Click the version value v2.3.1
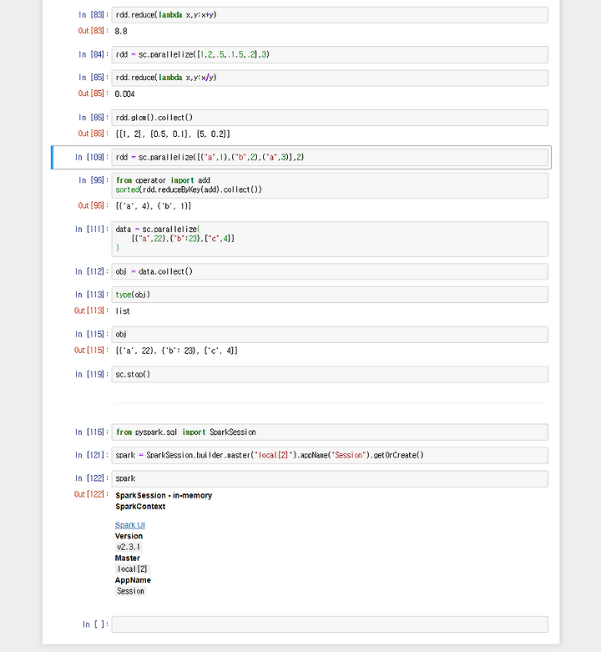This screenshot has width=601, height=652. pyautogui.click(x=129, y=547)
